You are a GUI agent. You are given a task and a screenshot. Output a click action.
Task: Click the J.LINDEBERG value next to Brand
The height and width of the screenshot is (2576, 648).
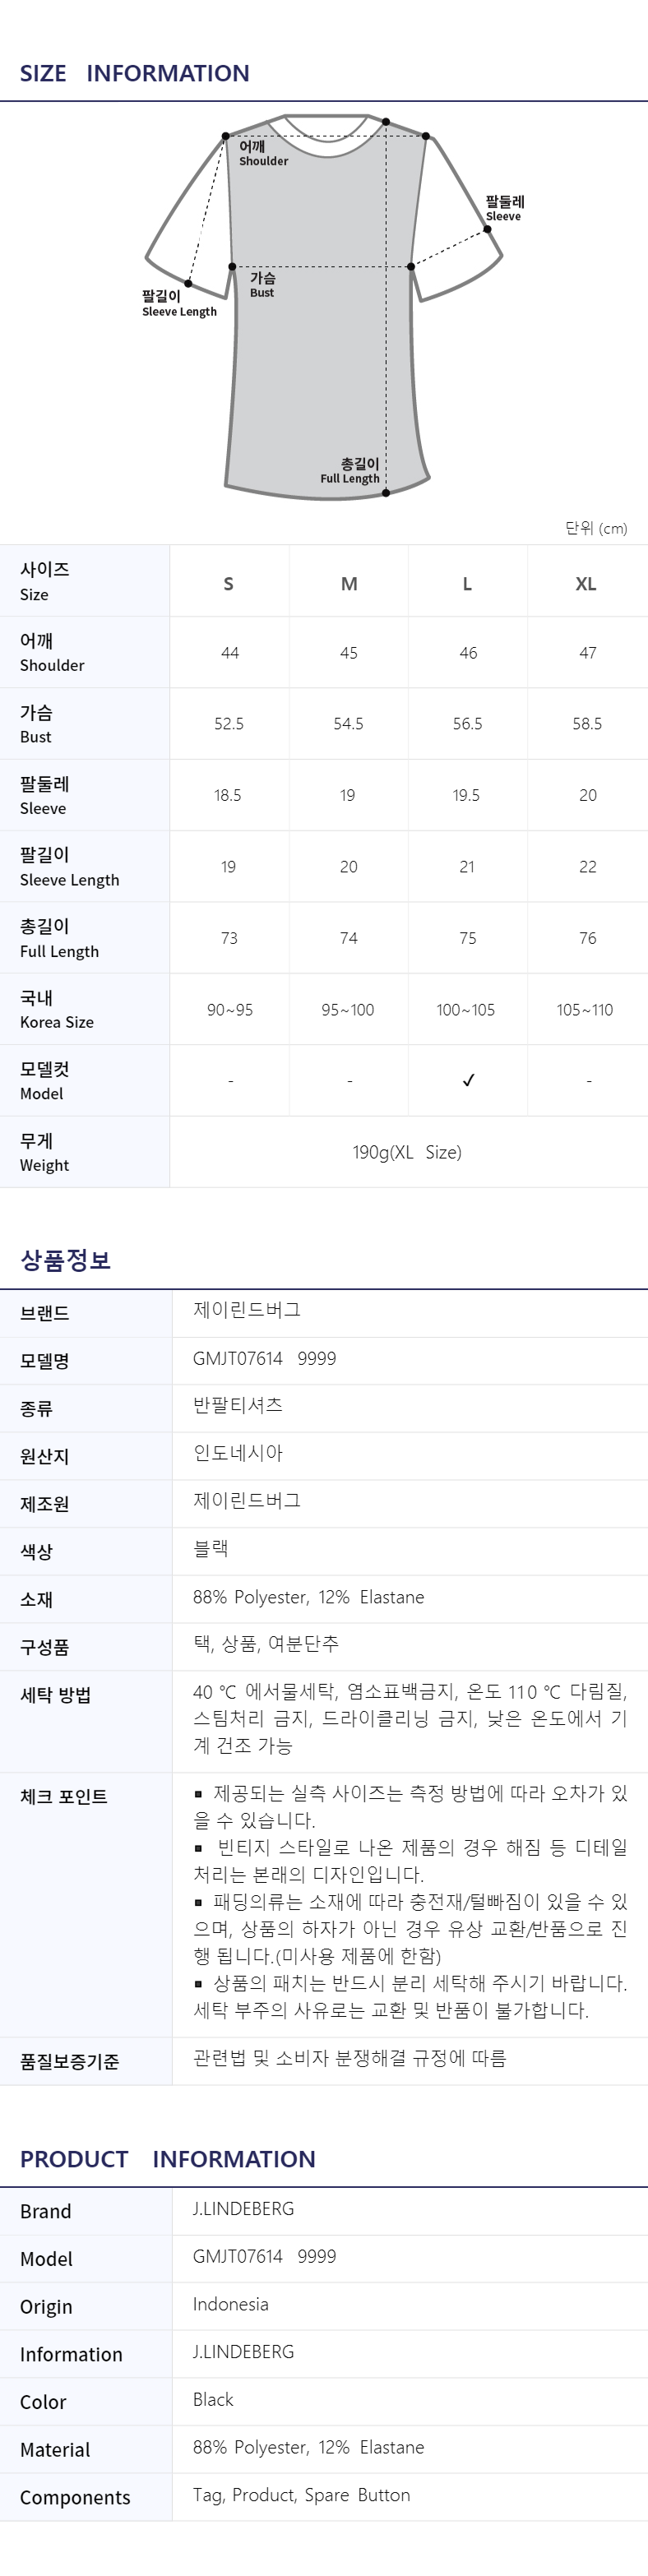point(244,2208)
